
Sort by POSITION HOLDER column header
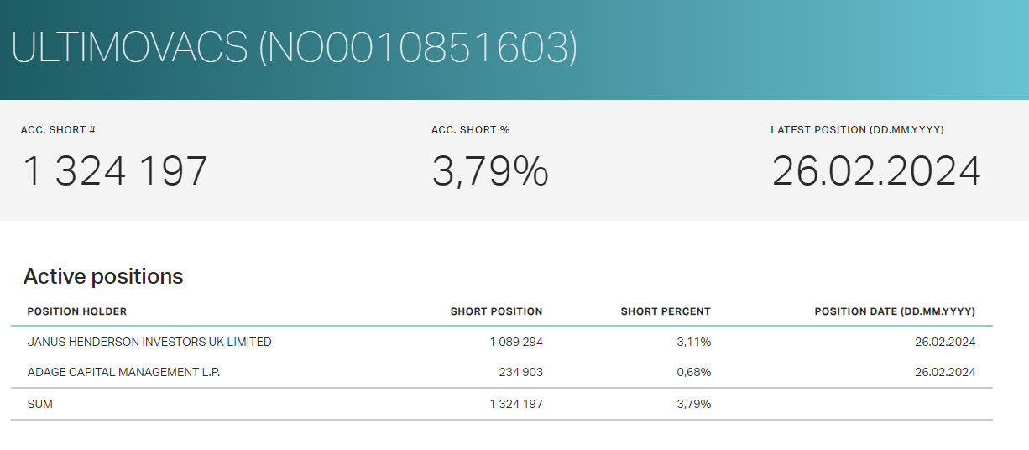pos(77,311)
